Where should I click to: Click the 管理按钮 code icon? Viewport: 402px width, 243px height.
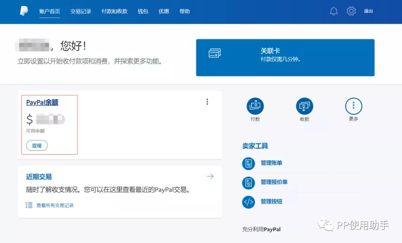[249, 202]
